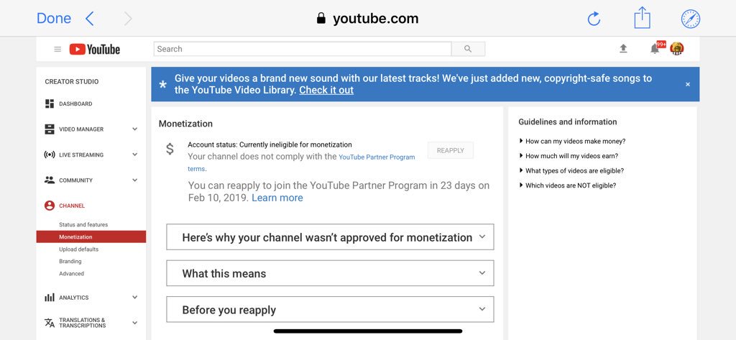Expand the What this means panel
736x340 pixels.
tap(330, 273)
